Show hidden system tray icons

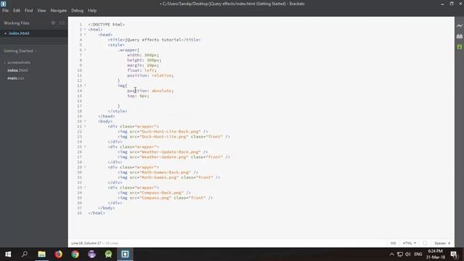point(391,254)
